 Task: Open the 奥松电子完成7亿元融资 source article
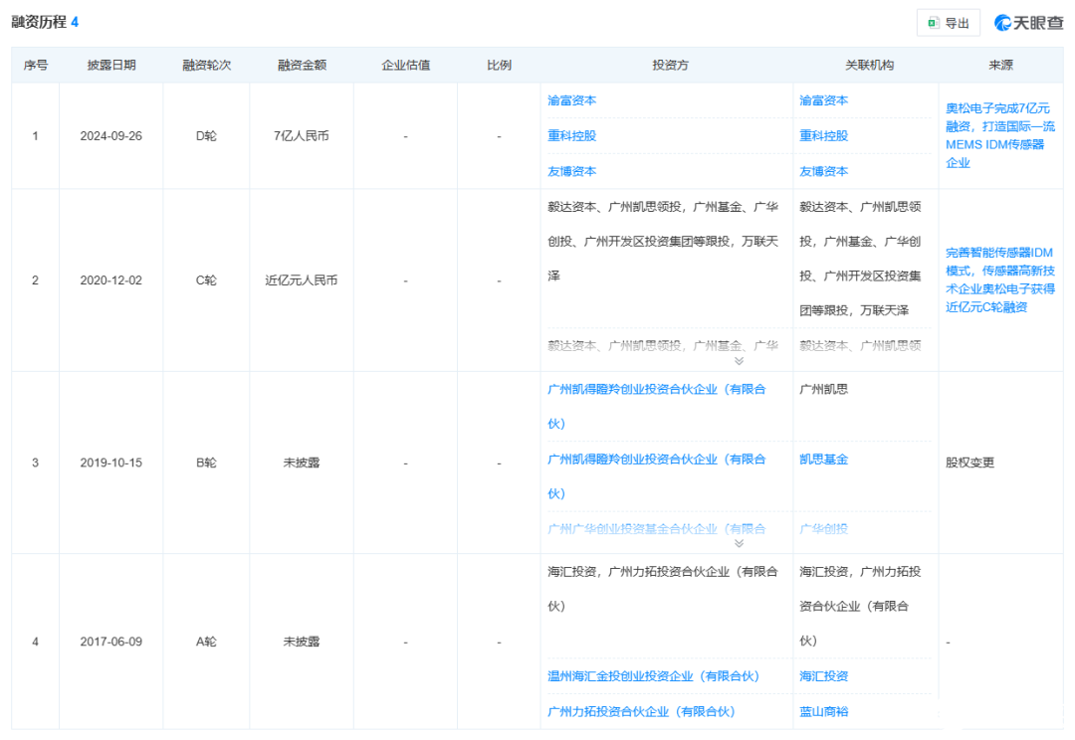(997, 135)
